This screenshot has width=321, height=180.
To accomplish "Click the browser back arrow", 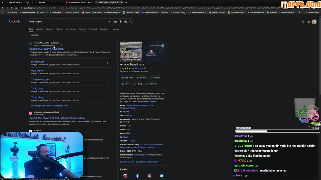I will [x=3, y=8].
